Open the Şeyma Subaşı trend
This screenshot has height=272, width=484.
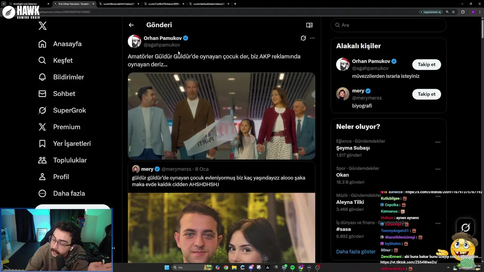pos(353,148)
